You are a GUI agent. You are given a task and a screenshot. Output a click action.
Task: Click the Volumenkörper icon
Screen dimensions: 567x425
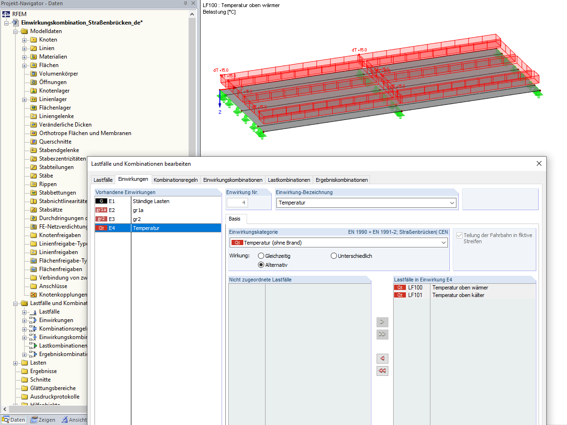click(x=34, y=74)
